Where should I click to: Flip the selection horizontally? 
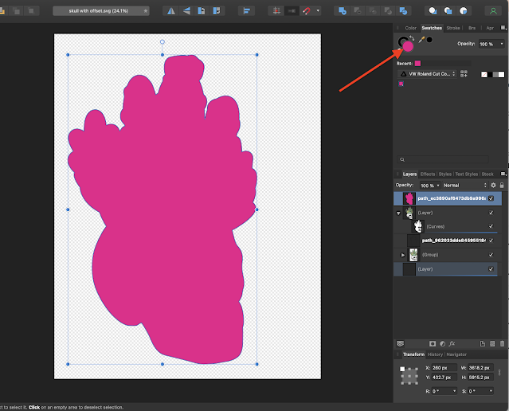pos(171,11)
